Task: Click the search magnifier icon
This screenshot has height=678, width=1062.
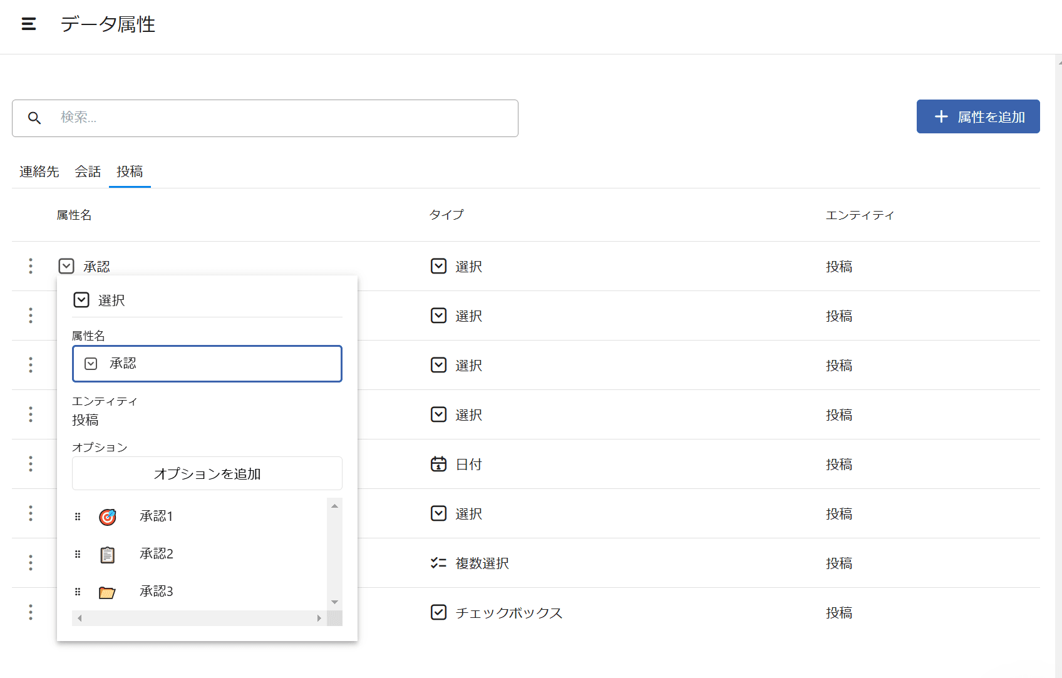Action: (x=34, y=118)
